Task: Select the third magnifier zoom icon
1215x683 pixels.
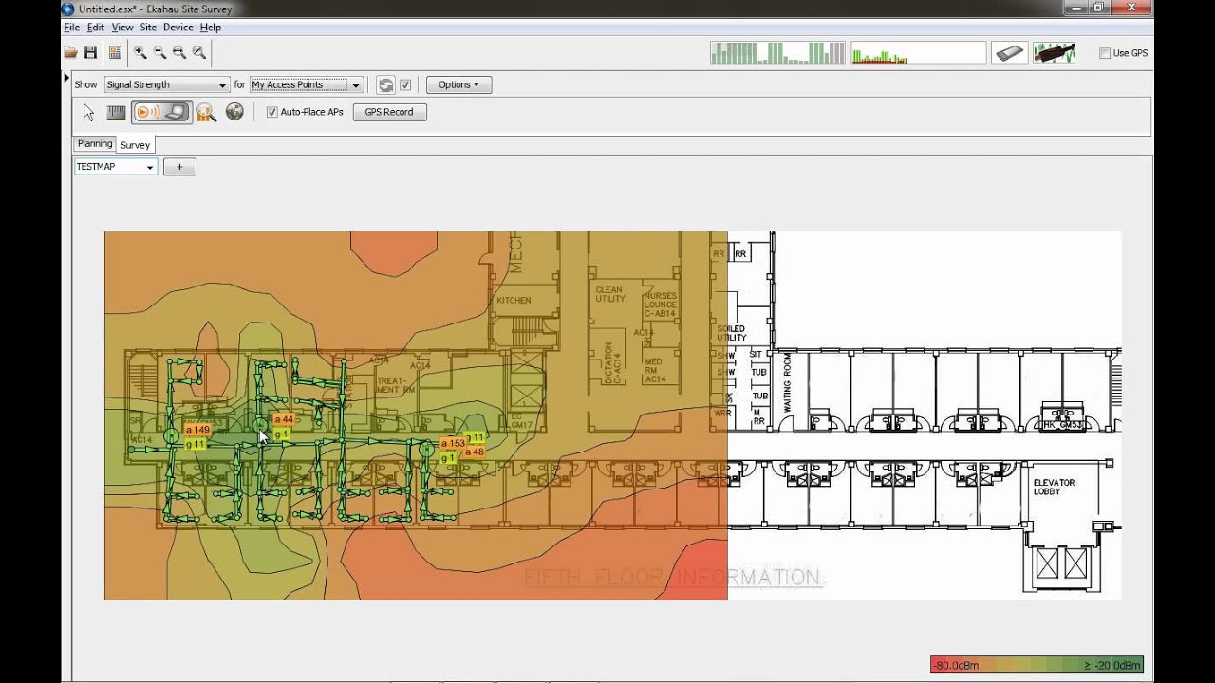Action: (x=179, y=53)
